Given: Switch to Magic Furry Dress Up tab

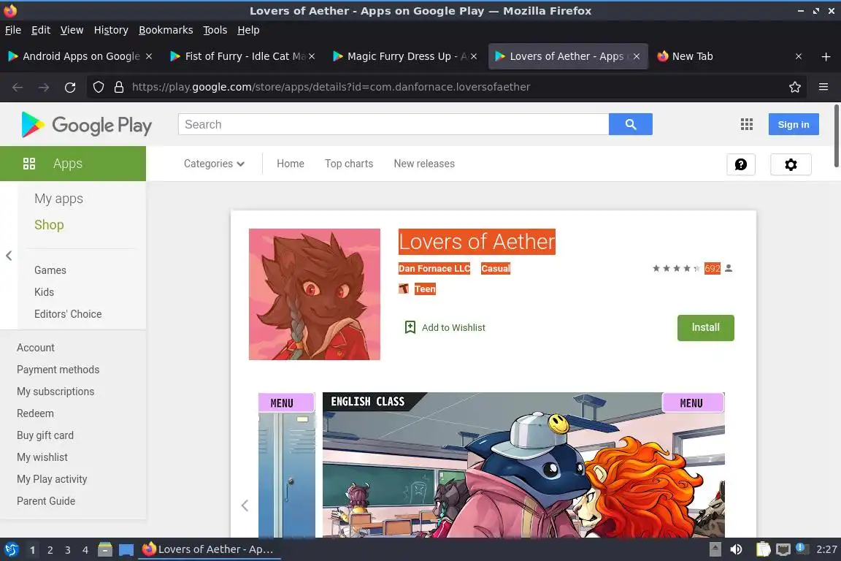Looking at the screenshot, I should pos(407,56).
